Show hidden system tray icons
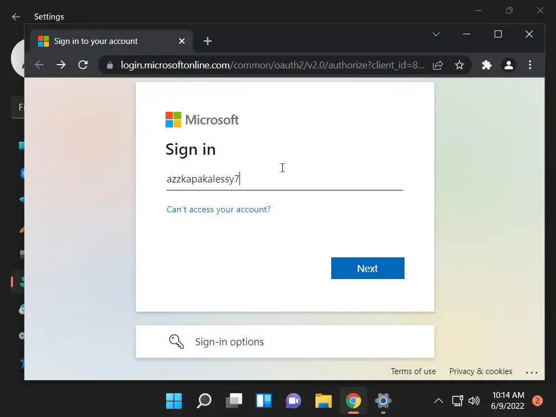556x417 pixels. tap(439, 401)
